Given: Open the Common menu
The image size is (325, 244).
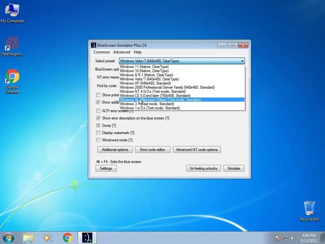Looking at the screenshot, I should [x=102, y=52].
